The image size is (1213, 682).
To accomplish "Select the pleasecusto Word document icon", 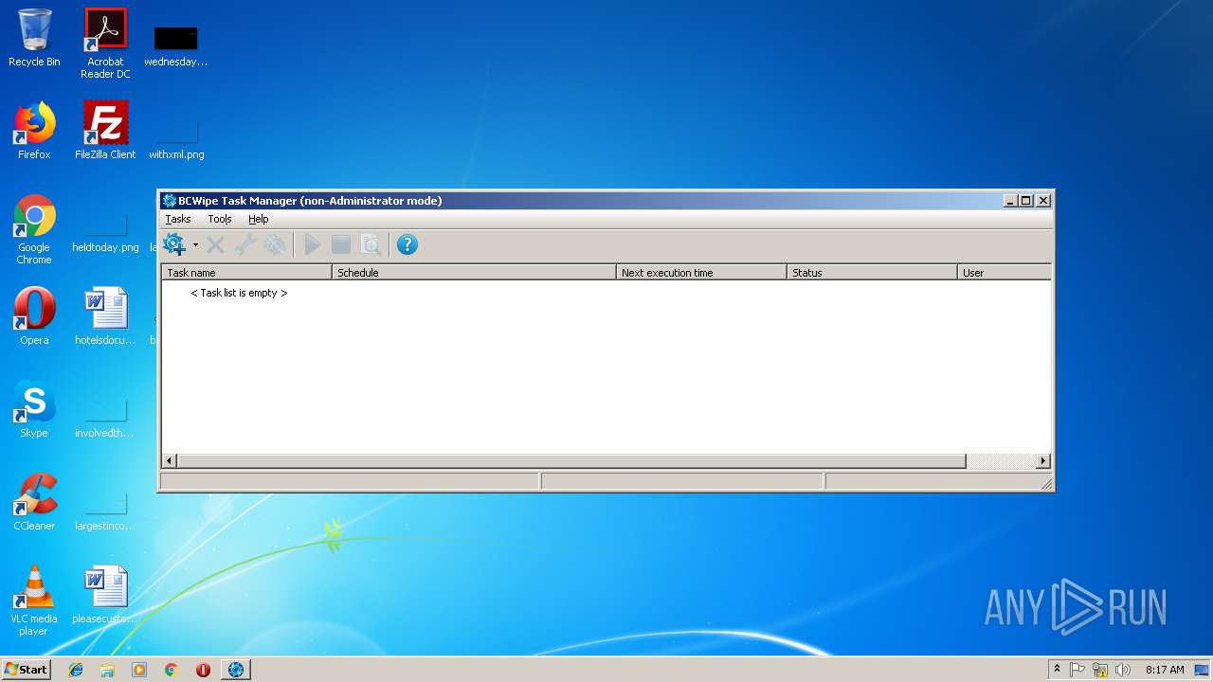I will point(105,595).
